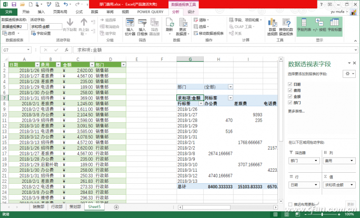Toggle the +/- Buttons display

pyautogui.click(x=319, y=25)
